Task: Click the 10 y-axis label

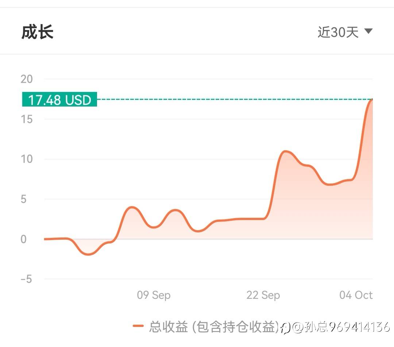Action: point(27,159)
